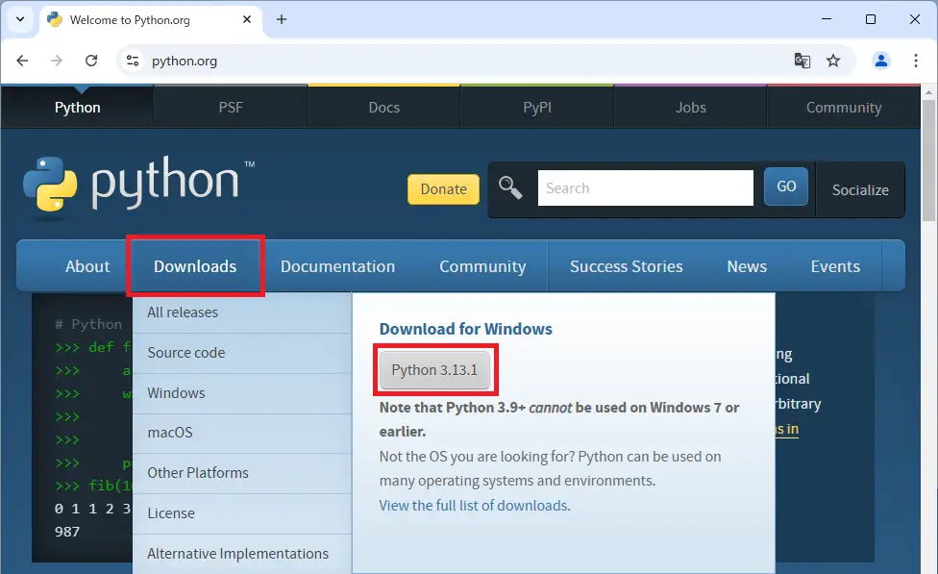Image resolution: width=938 pixels, height=574 pixels.
Task: Open Chrome's three-dot menu
Action: click(x=915, y=61)
